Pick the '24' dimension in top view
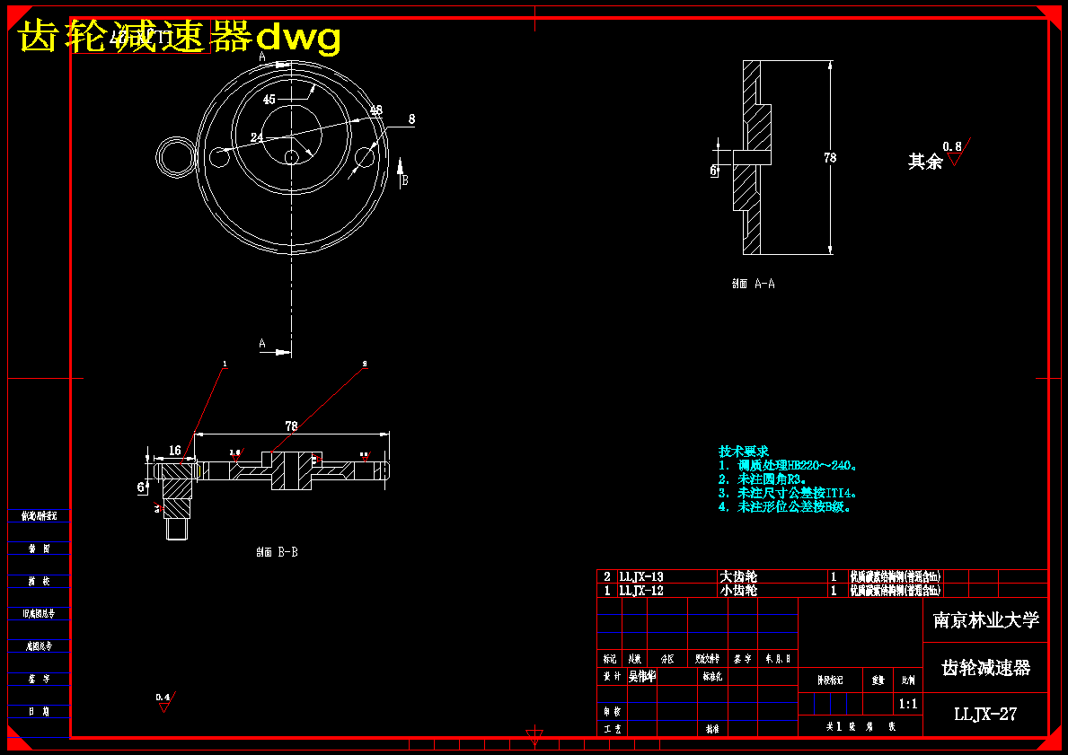The image size is (1068, 755). point(256,137)
